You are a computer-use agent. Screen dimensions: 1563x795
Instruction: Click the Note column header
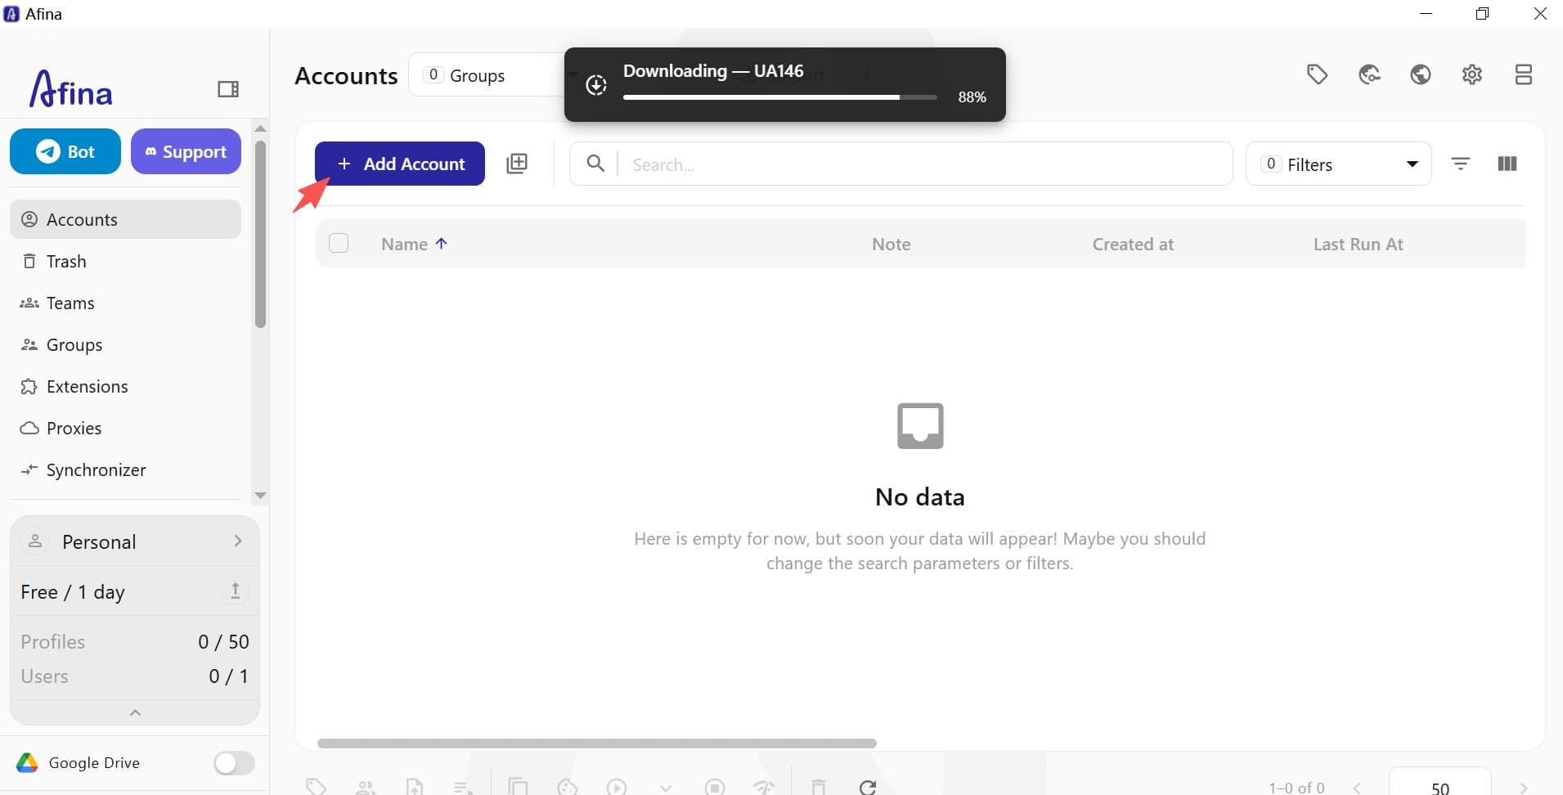(891, 244)
